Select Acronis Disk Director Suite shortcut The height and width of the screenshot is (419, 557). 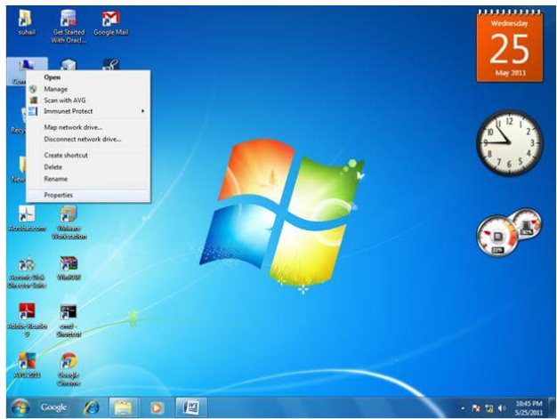(27, 272)
